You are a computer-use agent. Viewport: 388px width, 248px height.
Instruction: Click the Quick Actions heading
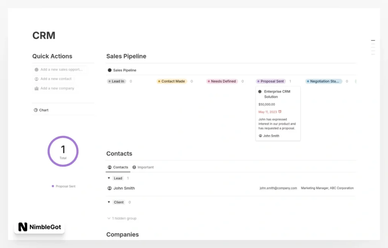coord(52,56)
